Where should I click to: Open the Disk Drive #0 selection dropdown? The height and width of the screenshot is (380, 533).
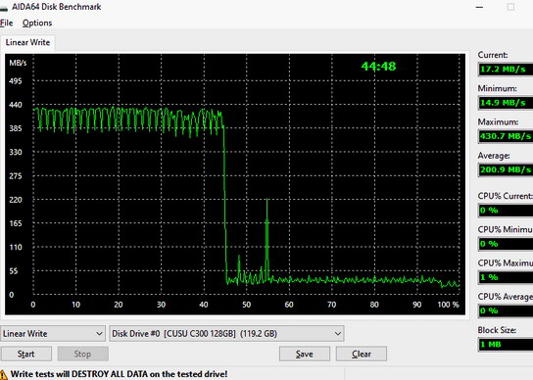(x=226, y=333)
